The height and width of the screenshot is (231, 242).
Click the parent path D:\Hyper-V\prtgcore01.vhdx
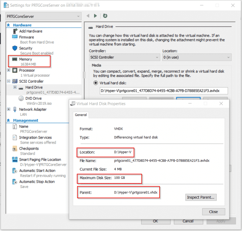click(136, 192)
